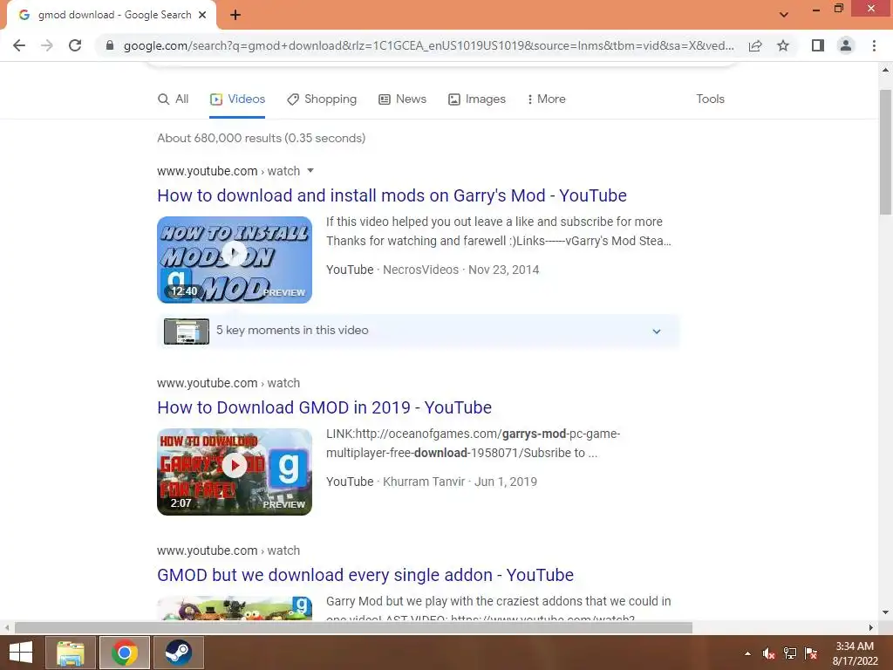The width and height of the screenshot is (893, 670).
Task: Click the scroll right arrow
Action: [x=871, y=628]
